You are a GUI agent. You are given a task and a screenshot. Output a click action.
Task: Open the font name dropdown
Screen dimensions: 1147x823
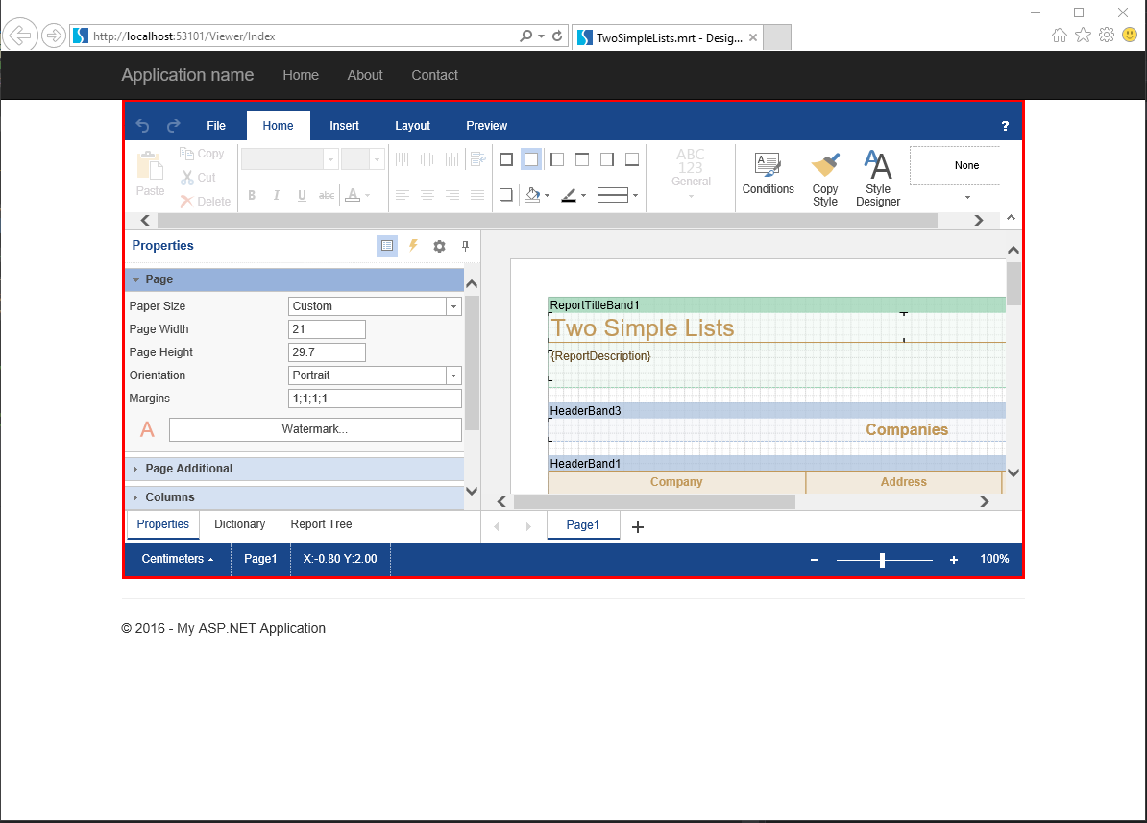[330, 159]
